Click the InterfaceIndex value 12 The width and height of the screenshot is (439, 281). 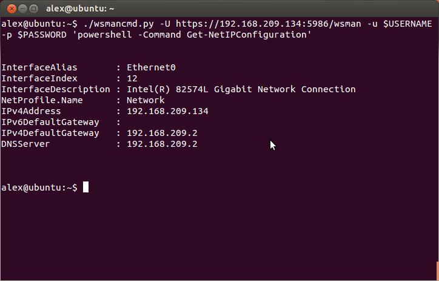132,78
